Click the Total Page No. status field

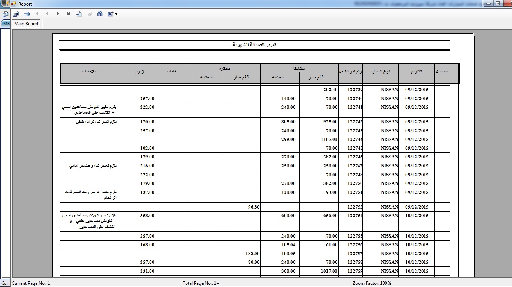click(x=201, y=283)
